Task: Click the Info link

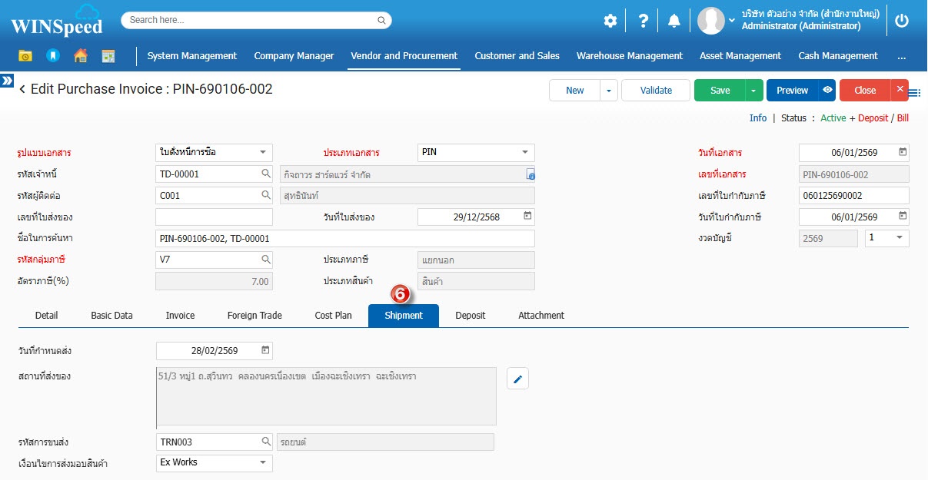Action: (x=758, y=118)
